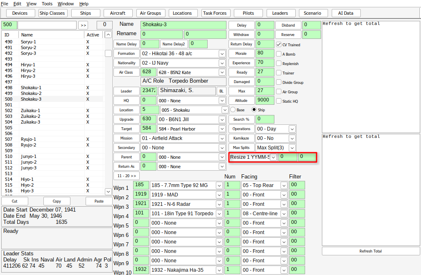Click the Experience value field

265,63
